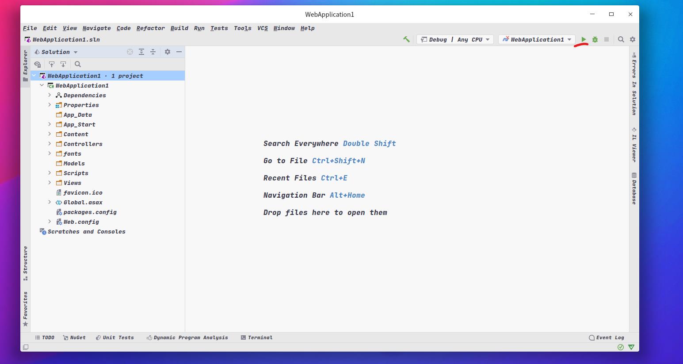
Task: Expand the Content folder
Action: [50, 134]
